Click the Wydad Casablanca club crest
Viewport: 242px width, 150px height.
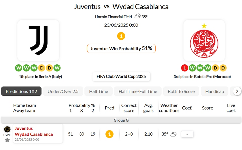coord(204,40)
